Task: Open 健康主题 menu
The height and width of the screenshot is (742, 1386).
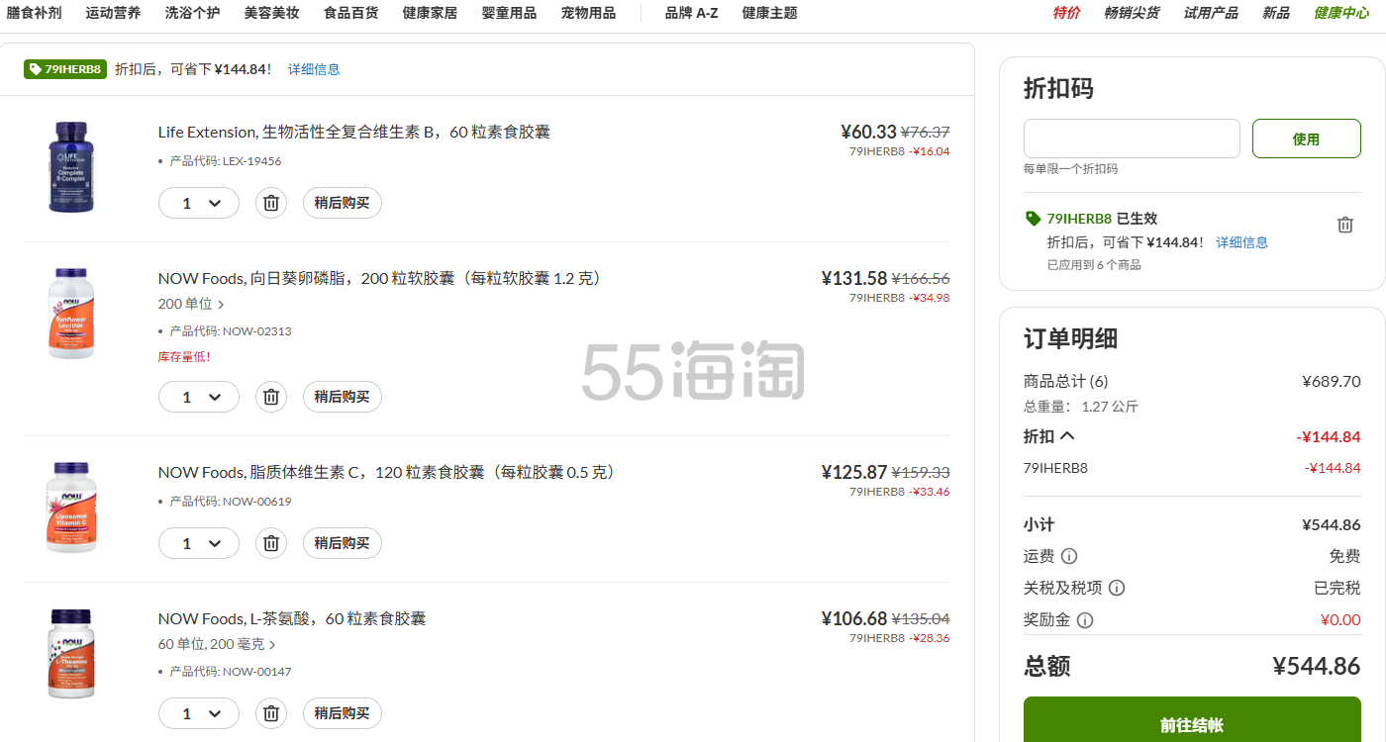Action: (x=769, y=13)
